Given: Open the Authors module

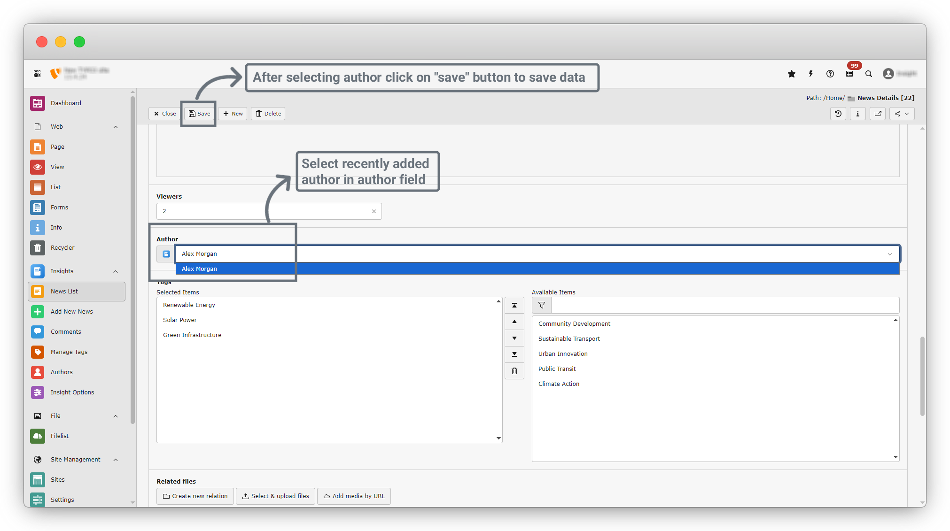Looking at the screenshot, I should click(62, 372).
